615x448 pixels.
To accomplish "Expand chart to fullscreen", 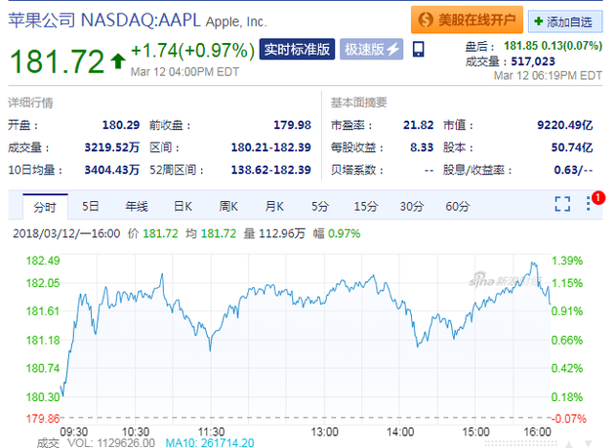I will (562, 204).
